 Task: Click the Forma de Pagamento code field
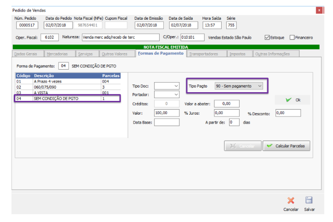(63, 66)
